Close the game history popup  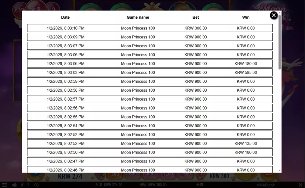[273, 15]
